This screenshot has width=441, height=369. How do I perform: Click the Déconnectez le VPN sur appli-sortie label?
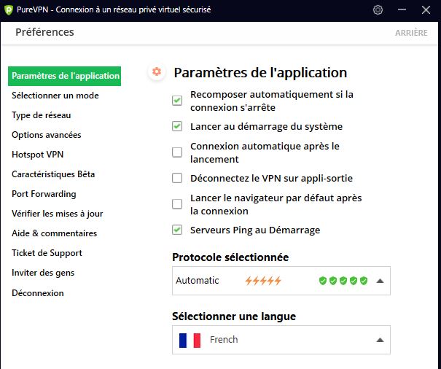pyautogui.click(x=271, y=179)
